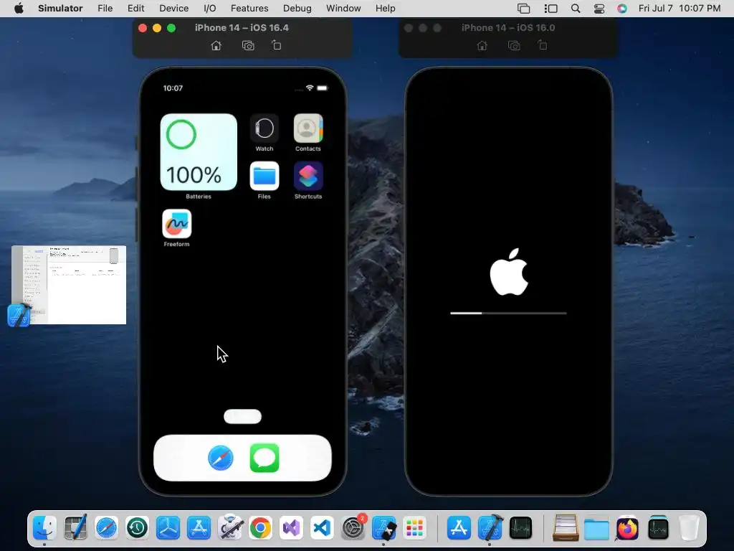Open the Shortcuts app on the iPhone
This screenshot has width=734, height=551.
pyautogui.click(x=308, y=176)
